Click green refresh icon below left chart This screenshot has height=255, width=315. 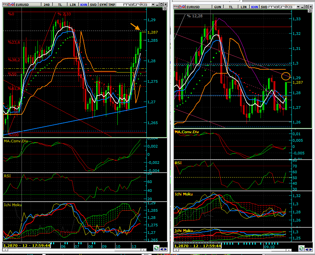[156, 249]
